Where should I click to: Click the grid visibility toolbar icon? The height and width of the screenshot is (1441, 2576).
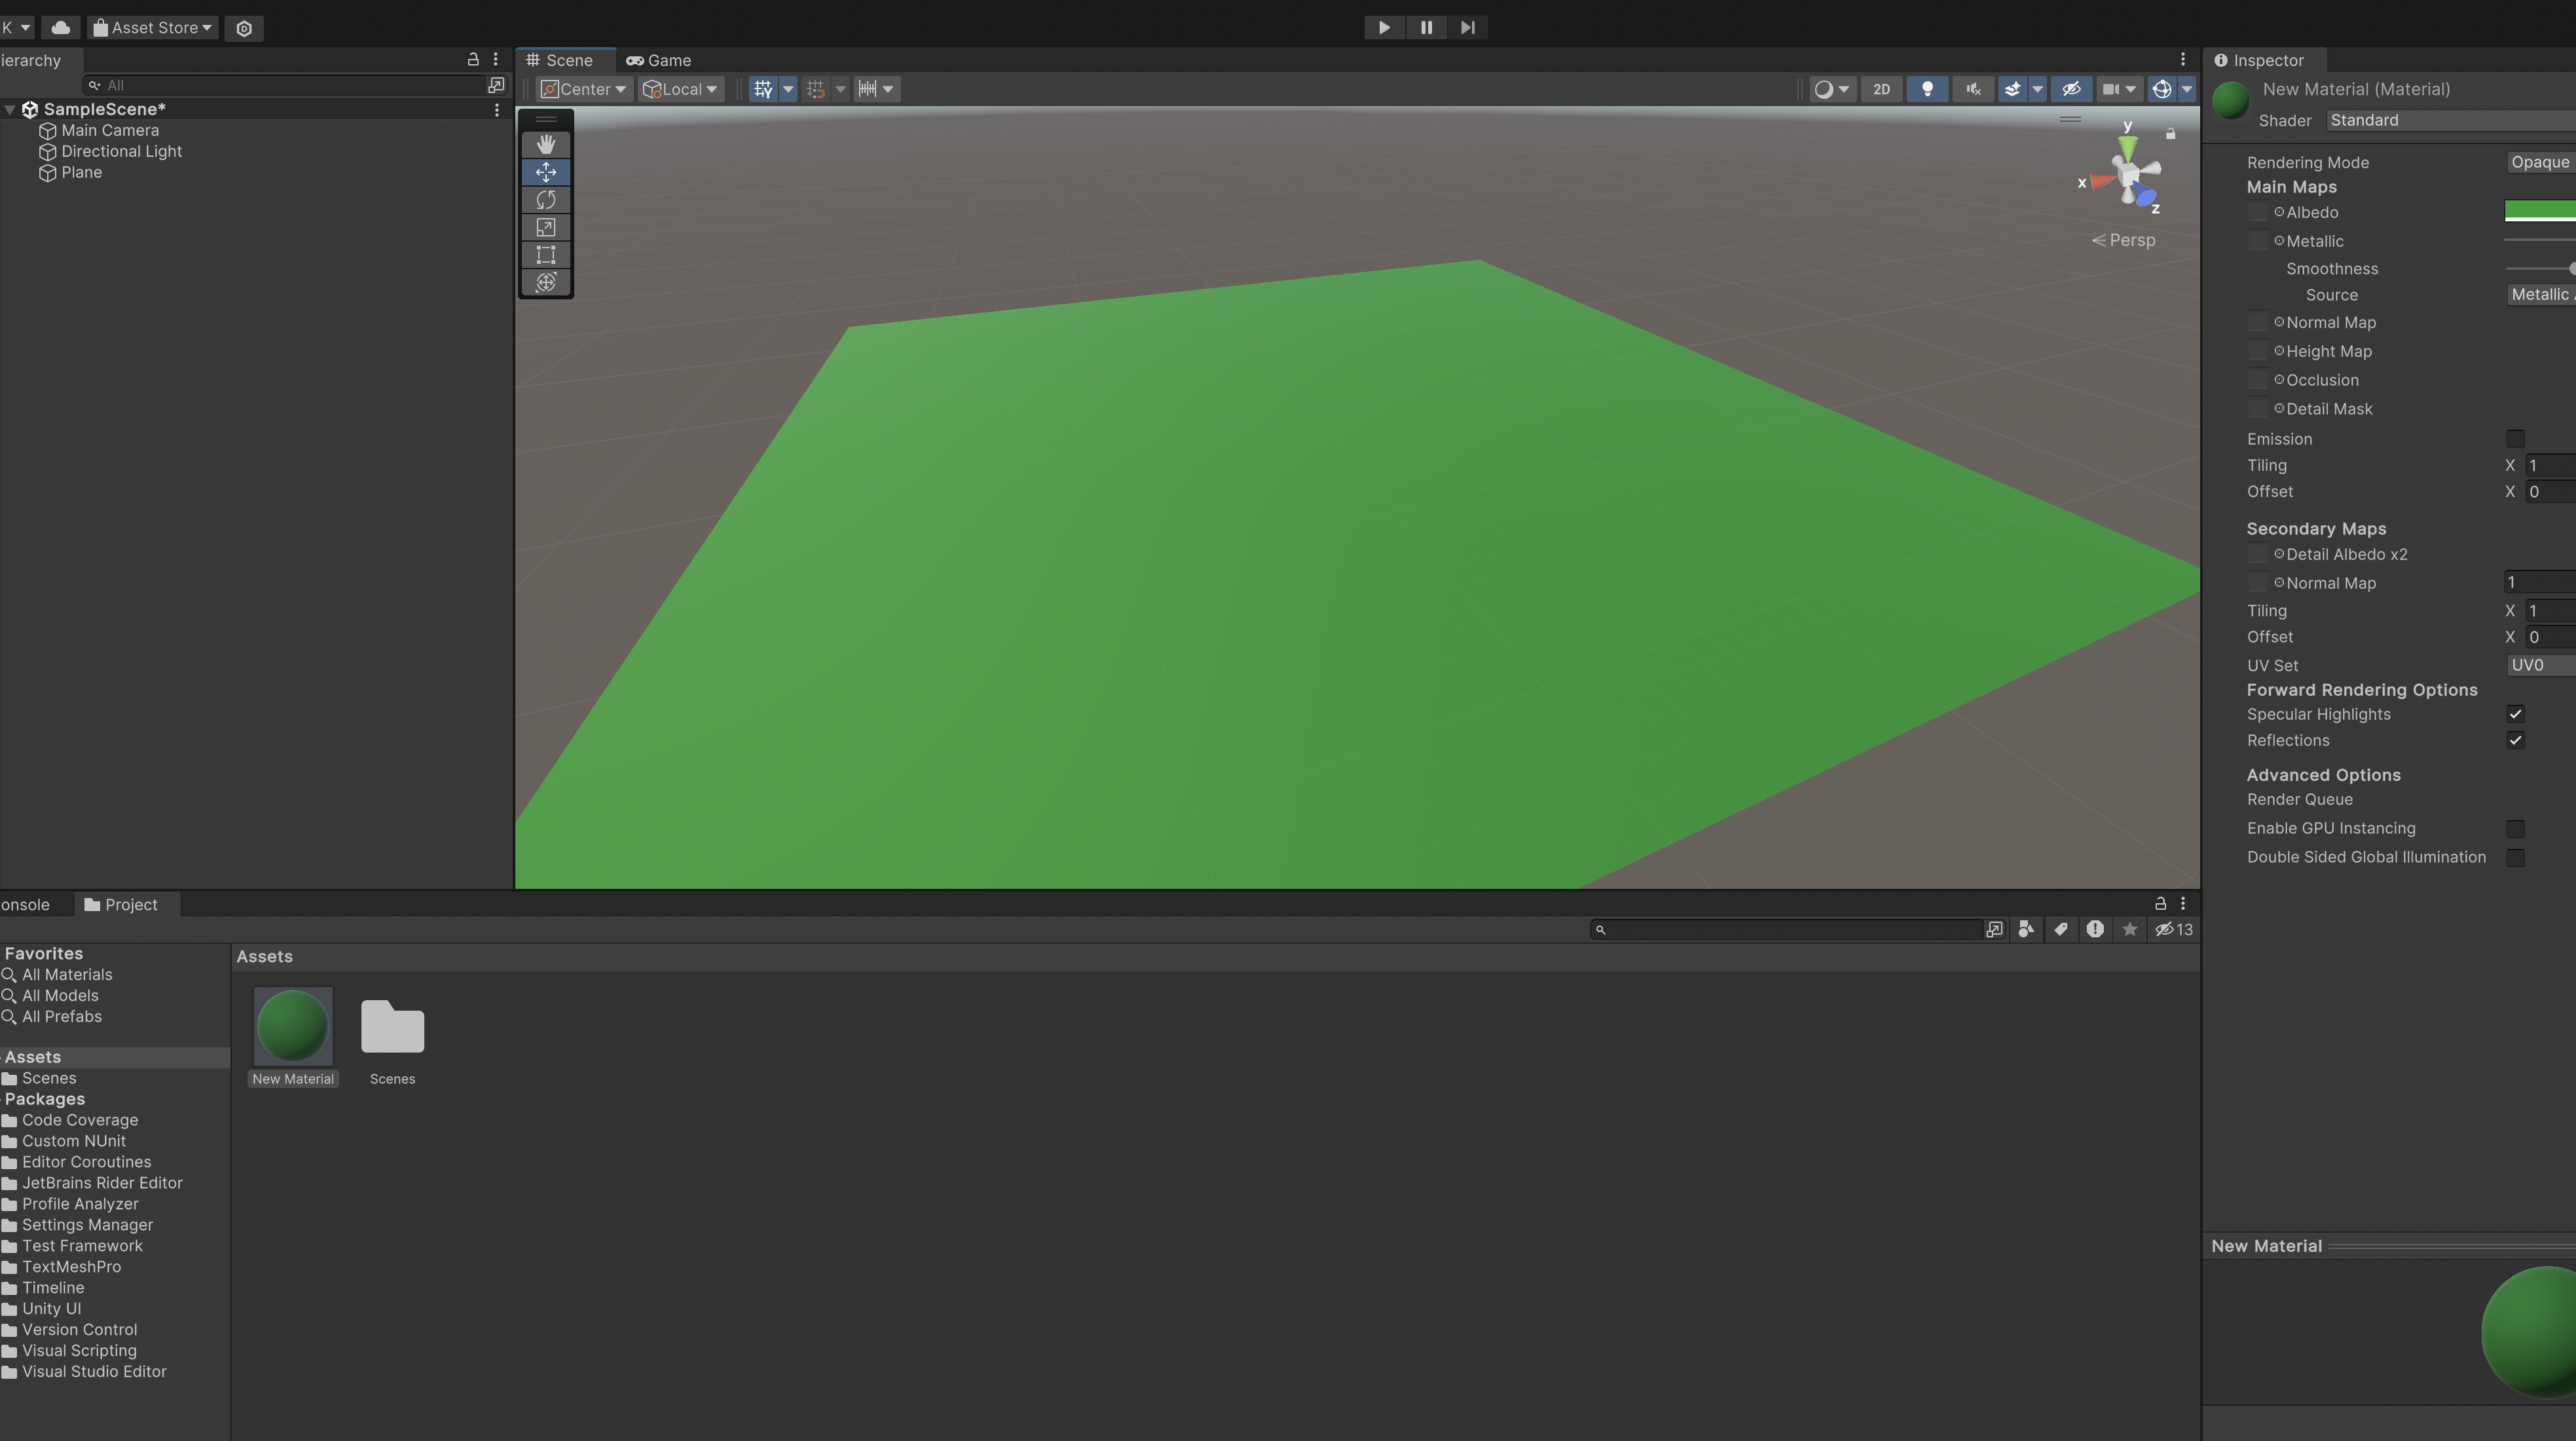pyautogui.click(x=764, y=89)
